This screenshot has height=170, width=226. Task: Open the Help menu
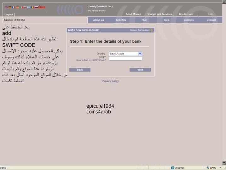(x=211, y=14)
